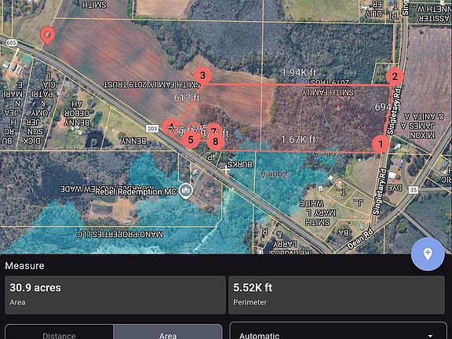Click the Dean Rd road label
This screenshot has height=339, width=452.
pos(360,239)
